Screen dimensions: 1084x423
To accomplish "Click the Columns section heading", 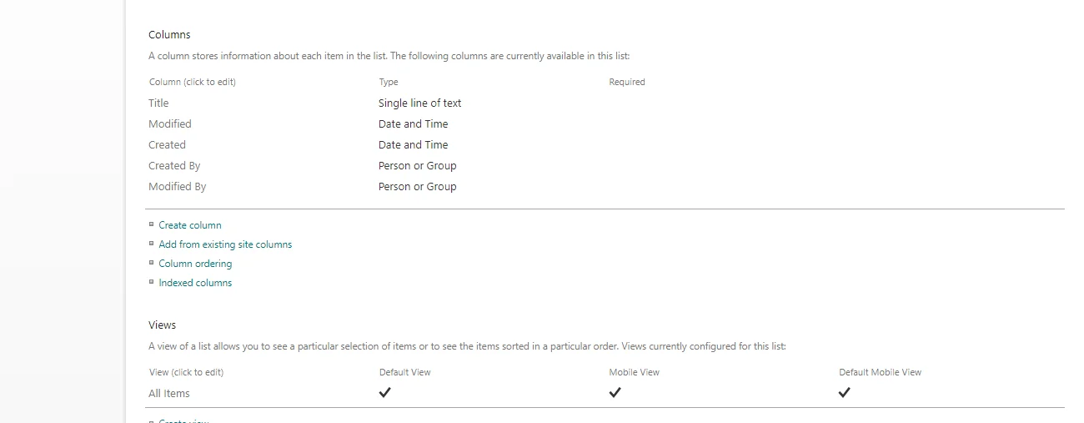I will [x=169, y=35].
